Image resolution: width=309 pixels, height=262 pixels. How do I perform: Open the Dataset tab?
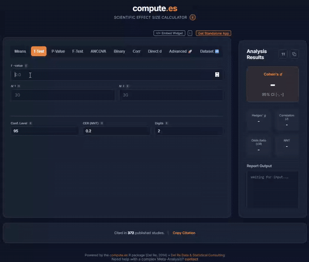coord(209,51)
